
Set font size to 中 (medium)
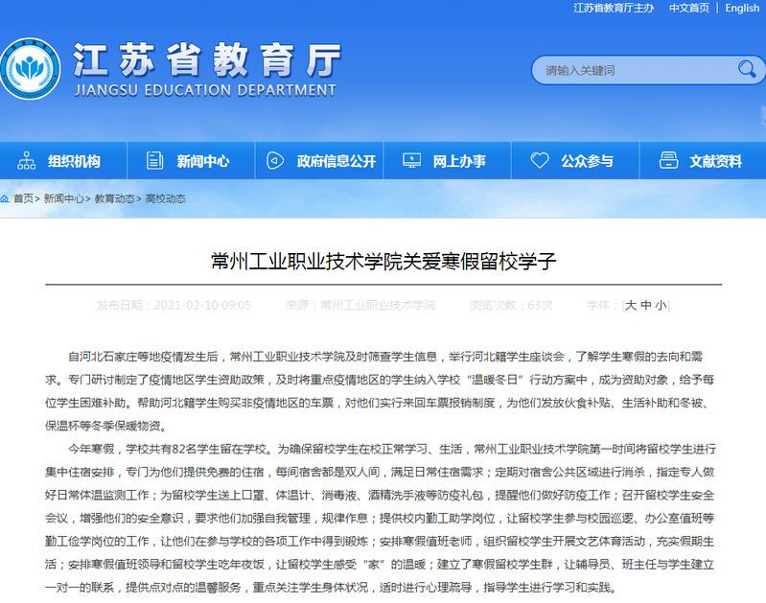coord(646,305)
